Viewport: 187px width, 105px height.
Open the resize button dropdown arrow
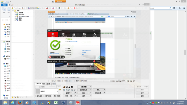click(76, 93)
